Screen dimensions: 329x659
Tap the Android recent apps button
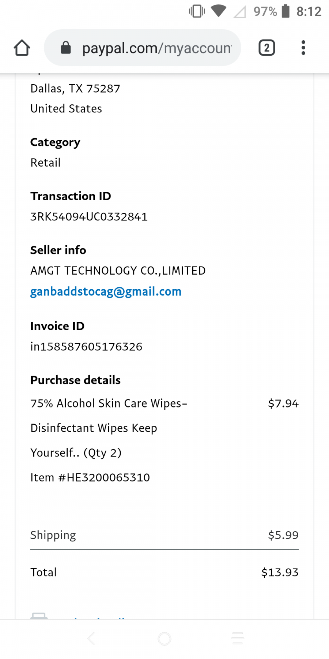pyautogui.click(x=238, y=638)
